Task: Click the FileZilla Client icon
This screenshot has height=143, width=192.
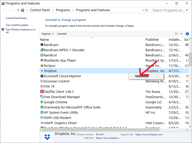Action: 42,92
